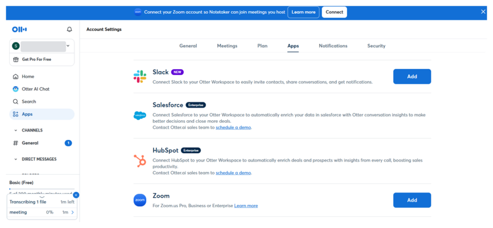Select the Apps settings tab
This screenshot has height=228, width=493.
pos(293,46)
